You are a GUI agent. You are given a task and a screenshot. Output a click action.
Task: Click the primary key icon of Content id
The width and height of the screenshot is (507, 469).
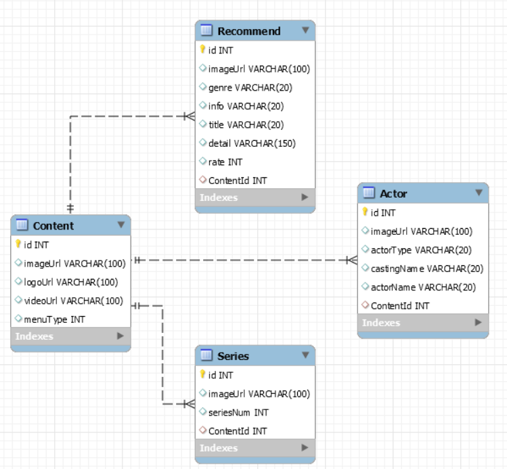coord(18,244)
